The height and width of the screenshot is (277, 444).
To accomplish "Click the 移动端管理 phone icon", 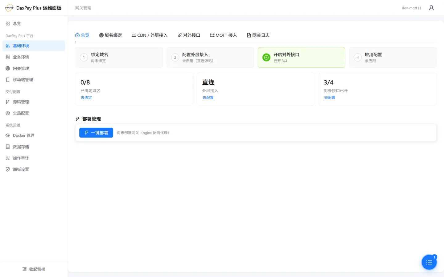I will [x=8, y=80].
